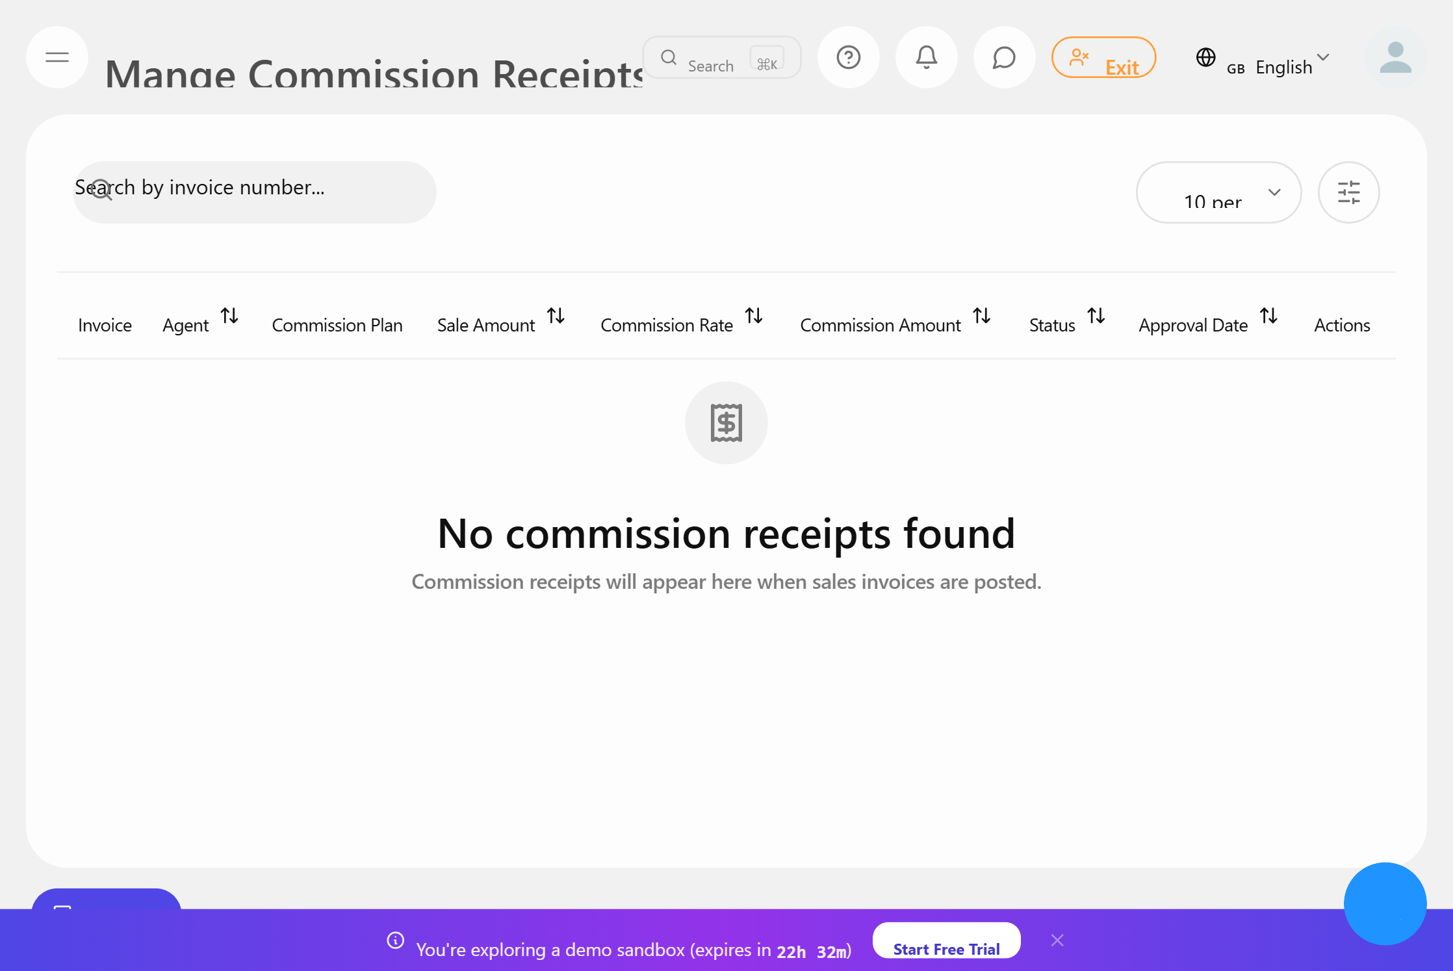Open the hamburger navigation menu

(x=57, y=57)
